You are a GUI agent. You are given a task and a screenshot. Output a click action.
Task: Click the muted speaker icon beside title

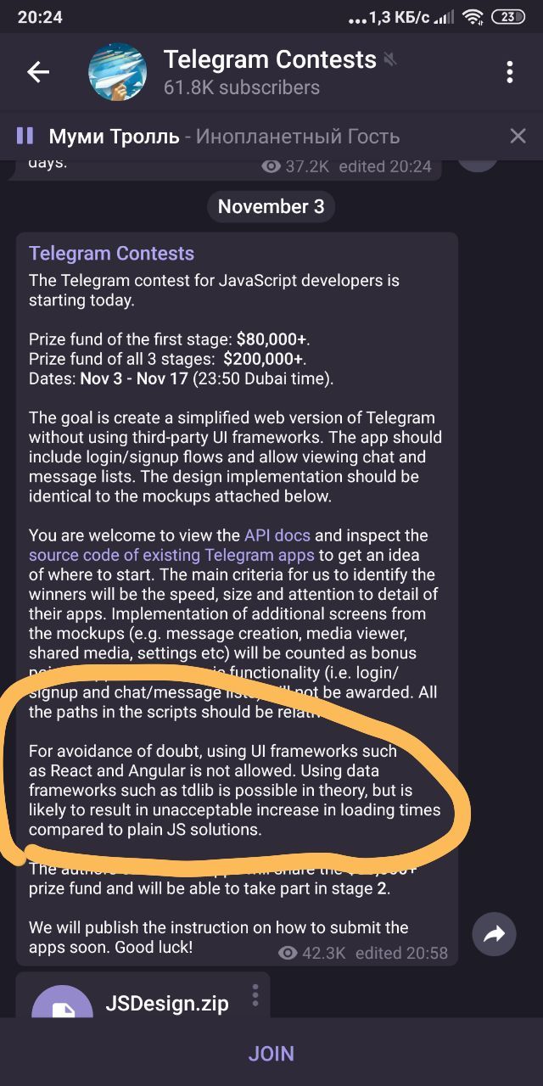pyautogui.click(x=390, y=60)
